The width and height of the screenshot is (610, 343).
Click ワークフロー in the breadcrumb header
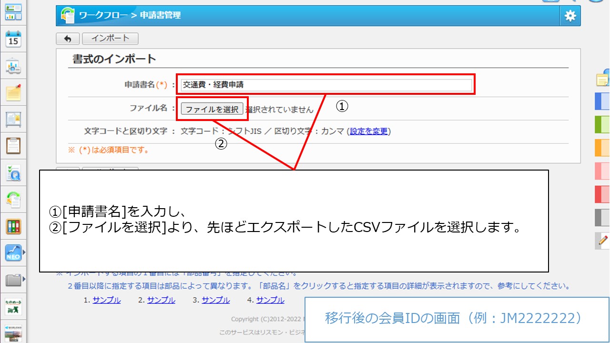pyautogui.click(x=103, y=15)
